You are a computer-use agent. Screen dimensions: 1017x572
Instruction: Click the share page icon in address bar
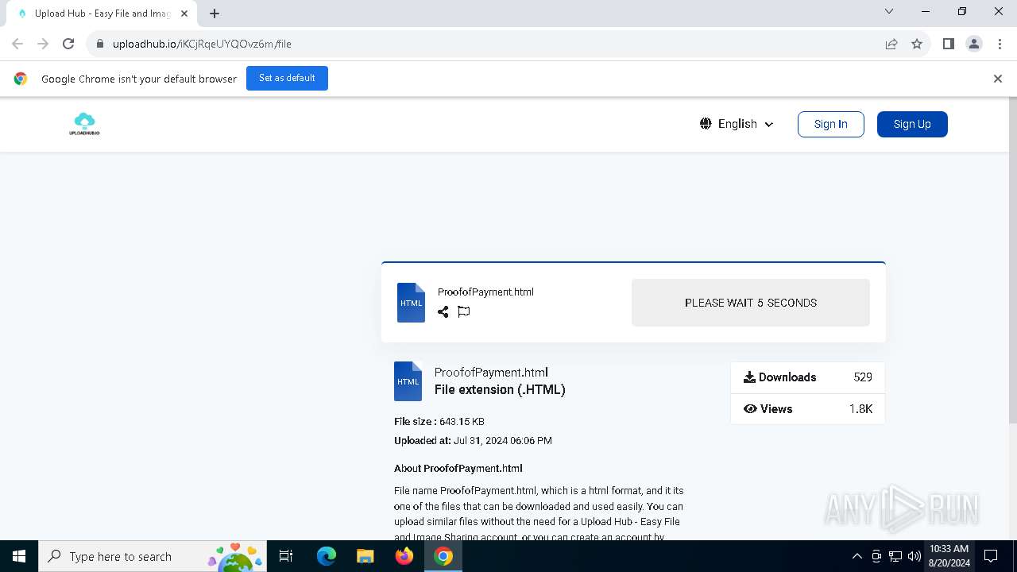point(891,44)
